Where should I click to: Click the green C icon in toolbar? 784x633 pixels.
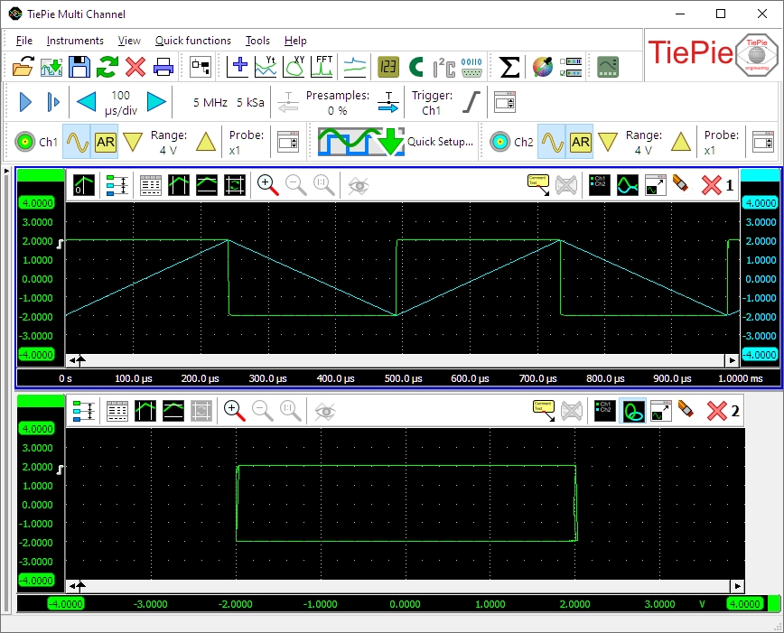click(x=415, y=66)
